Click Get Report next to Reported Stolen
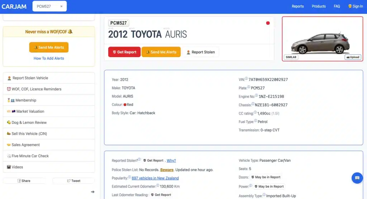This screenshot has width=367, height=199. [153, 160]
